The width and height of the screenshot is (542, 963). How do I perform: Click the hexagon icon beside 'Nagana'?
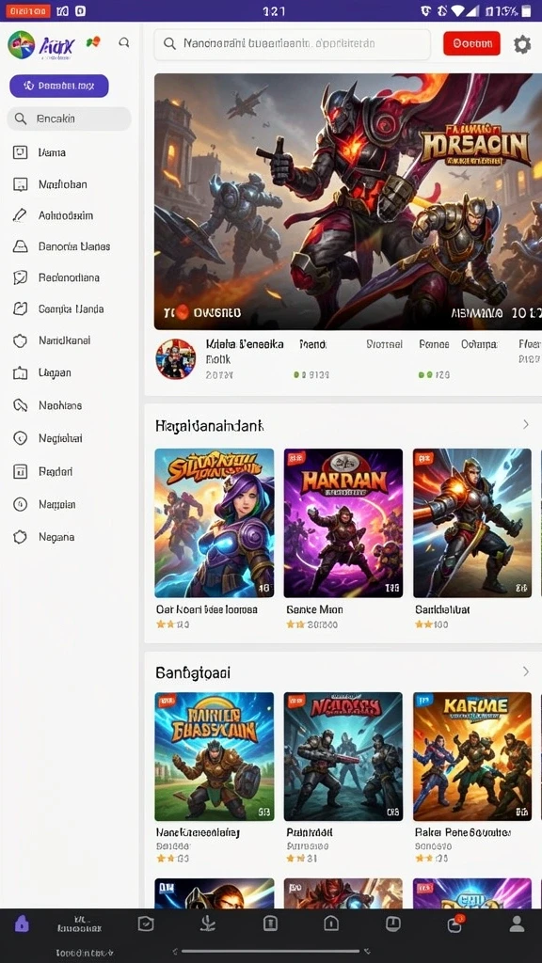[21, 537]
